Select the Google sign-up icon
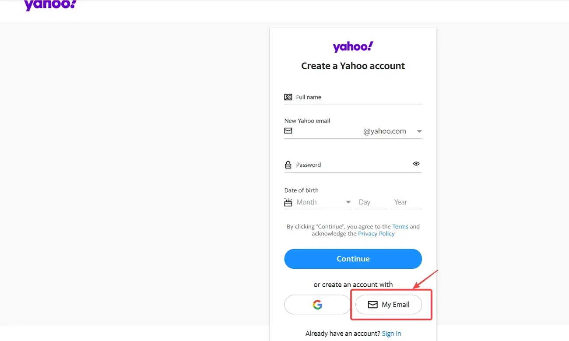The width and height of the screenshot is (569, 341). pos(317,304)
